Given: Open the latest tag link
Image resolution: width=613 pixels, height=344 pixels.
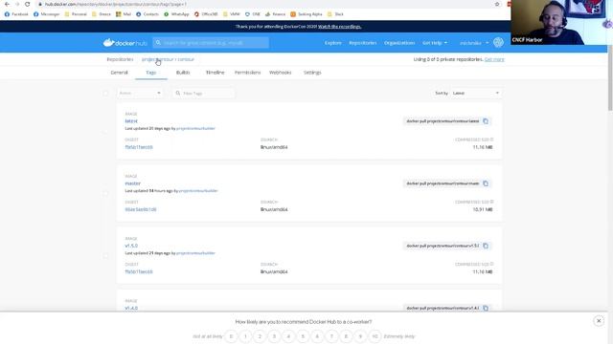Looking at the screenshot, I should click(x=131, y=121).
